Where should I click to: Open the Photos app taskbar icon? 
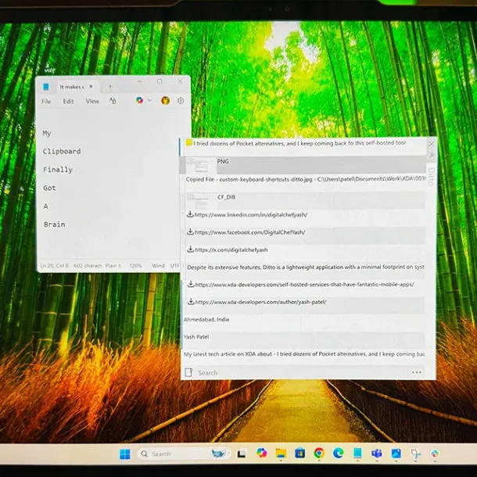point(396,454)
